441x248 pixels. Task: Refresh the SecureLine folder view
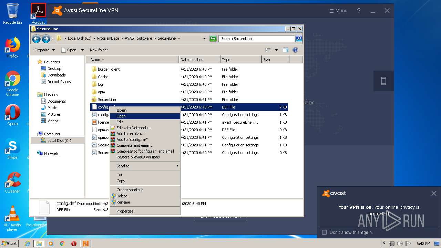click(x=213, y=39)
